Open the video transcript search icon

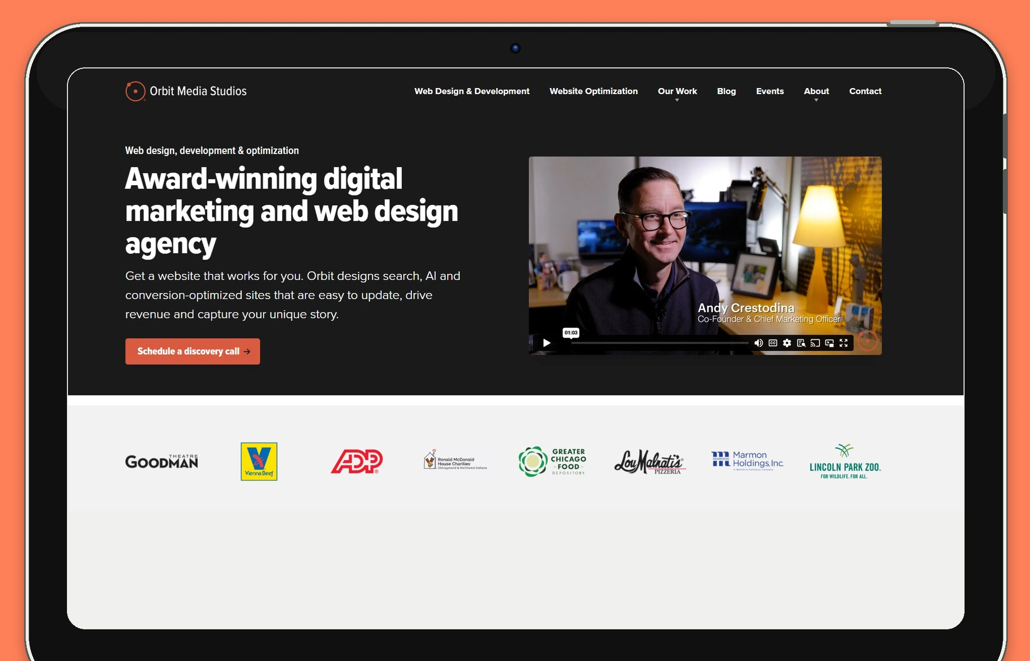point(801,343)
